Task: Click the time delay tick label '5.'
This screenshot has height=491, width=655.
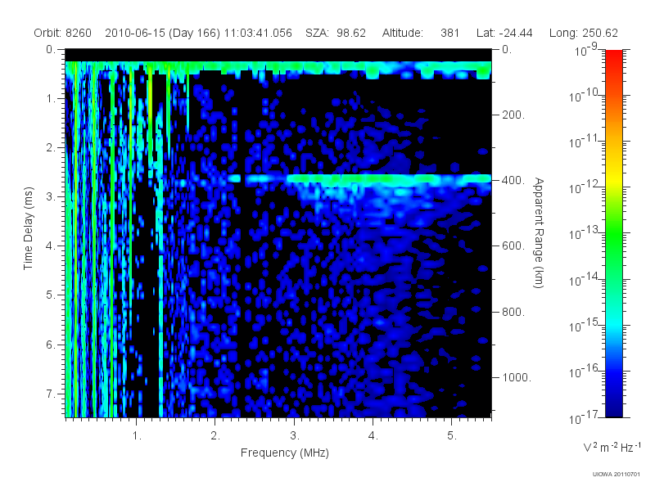Action: point(51,295)
